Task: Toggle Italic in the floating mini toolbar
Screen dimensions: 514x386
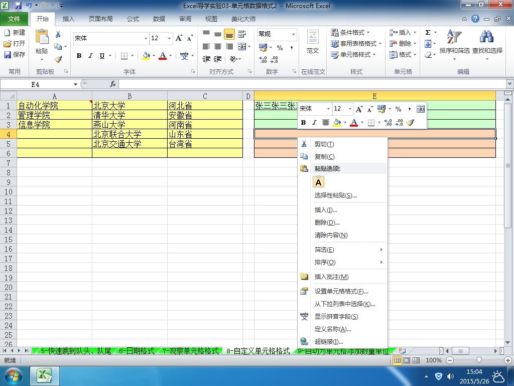Action: pos(314,123)
